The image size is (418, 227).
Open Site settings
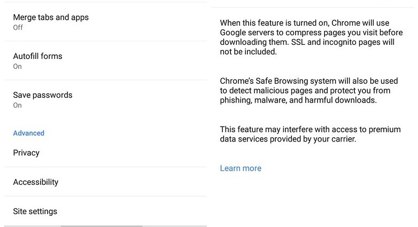tap(35, 212)
